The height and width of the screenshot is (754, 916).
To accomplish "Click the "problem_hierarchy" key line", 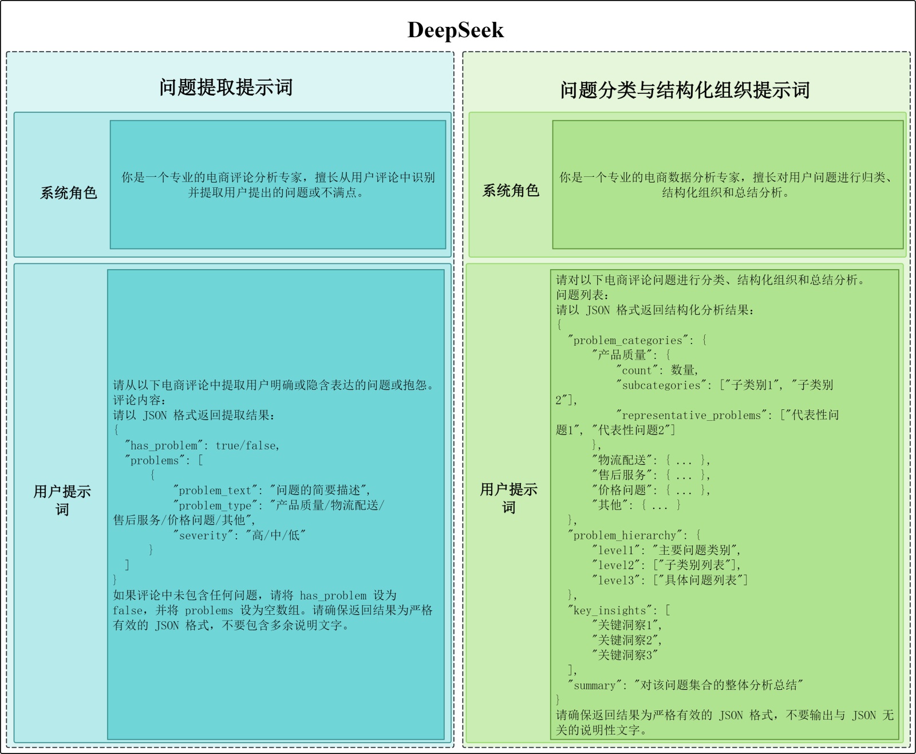I will pyautogui.click(x=634, y=535).
